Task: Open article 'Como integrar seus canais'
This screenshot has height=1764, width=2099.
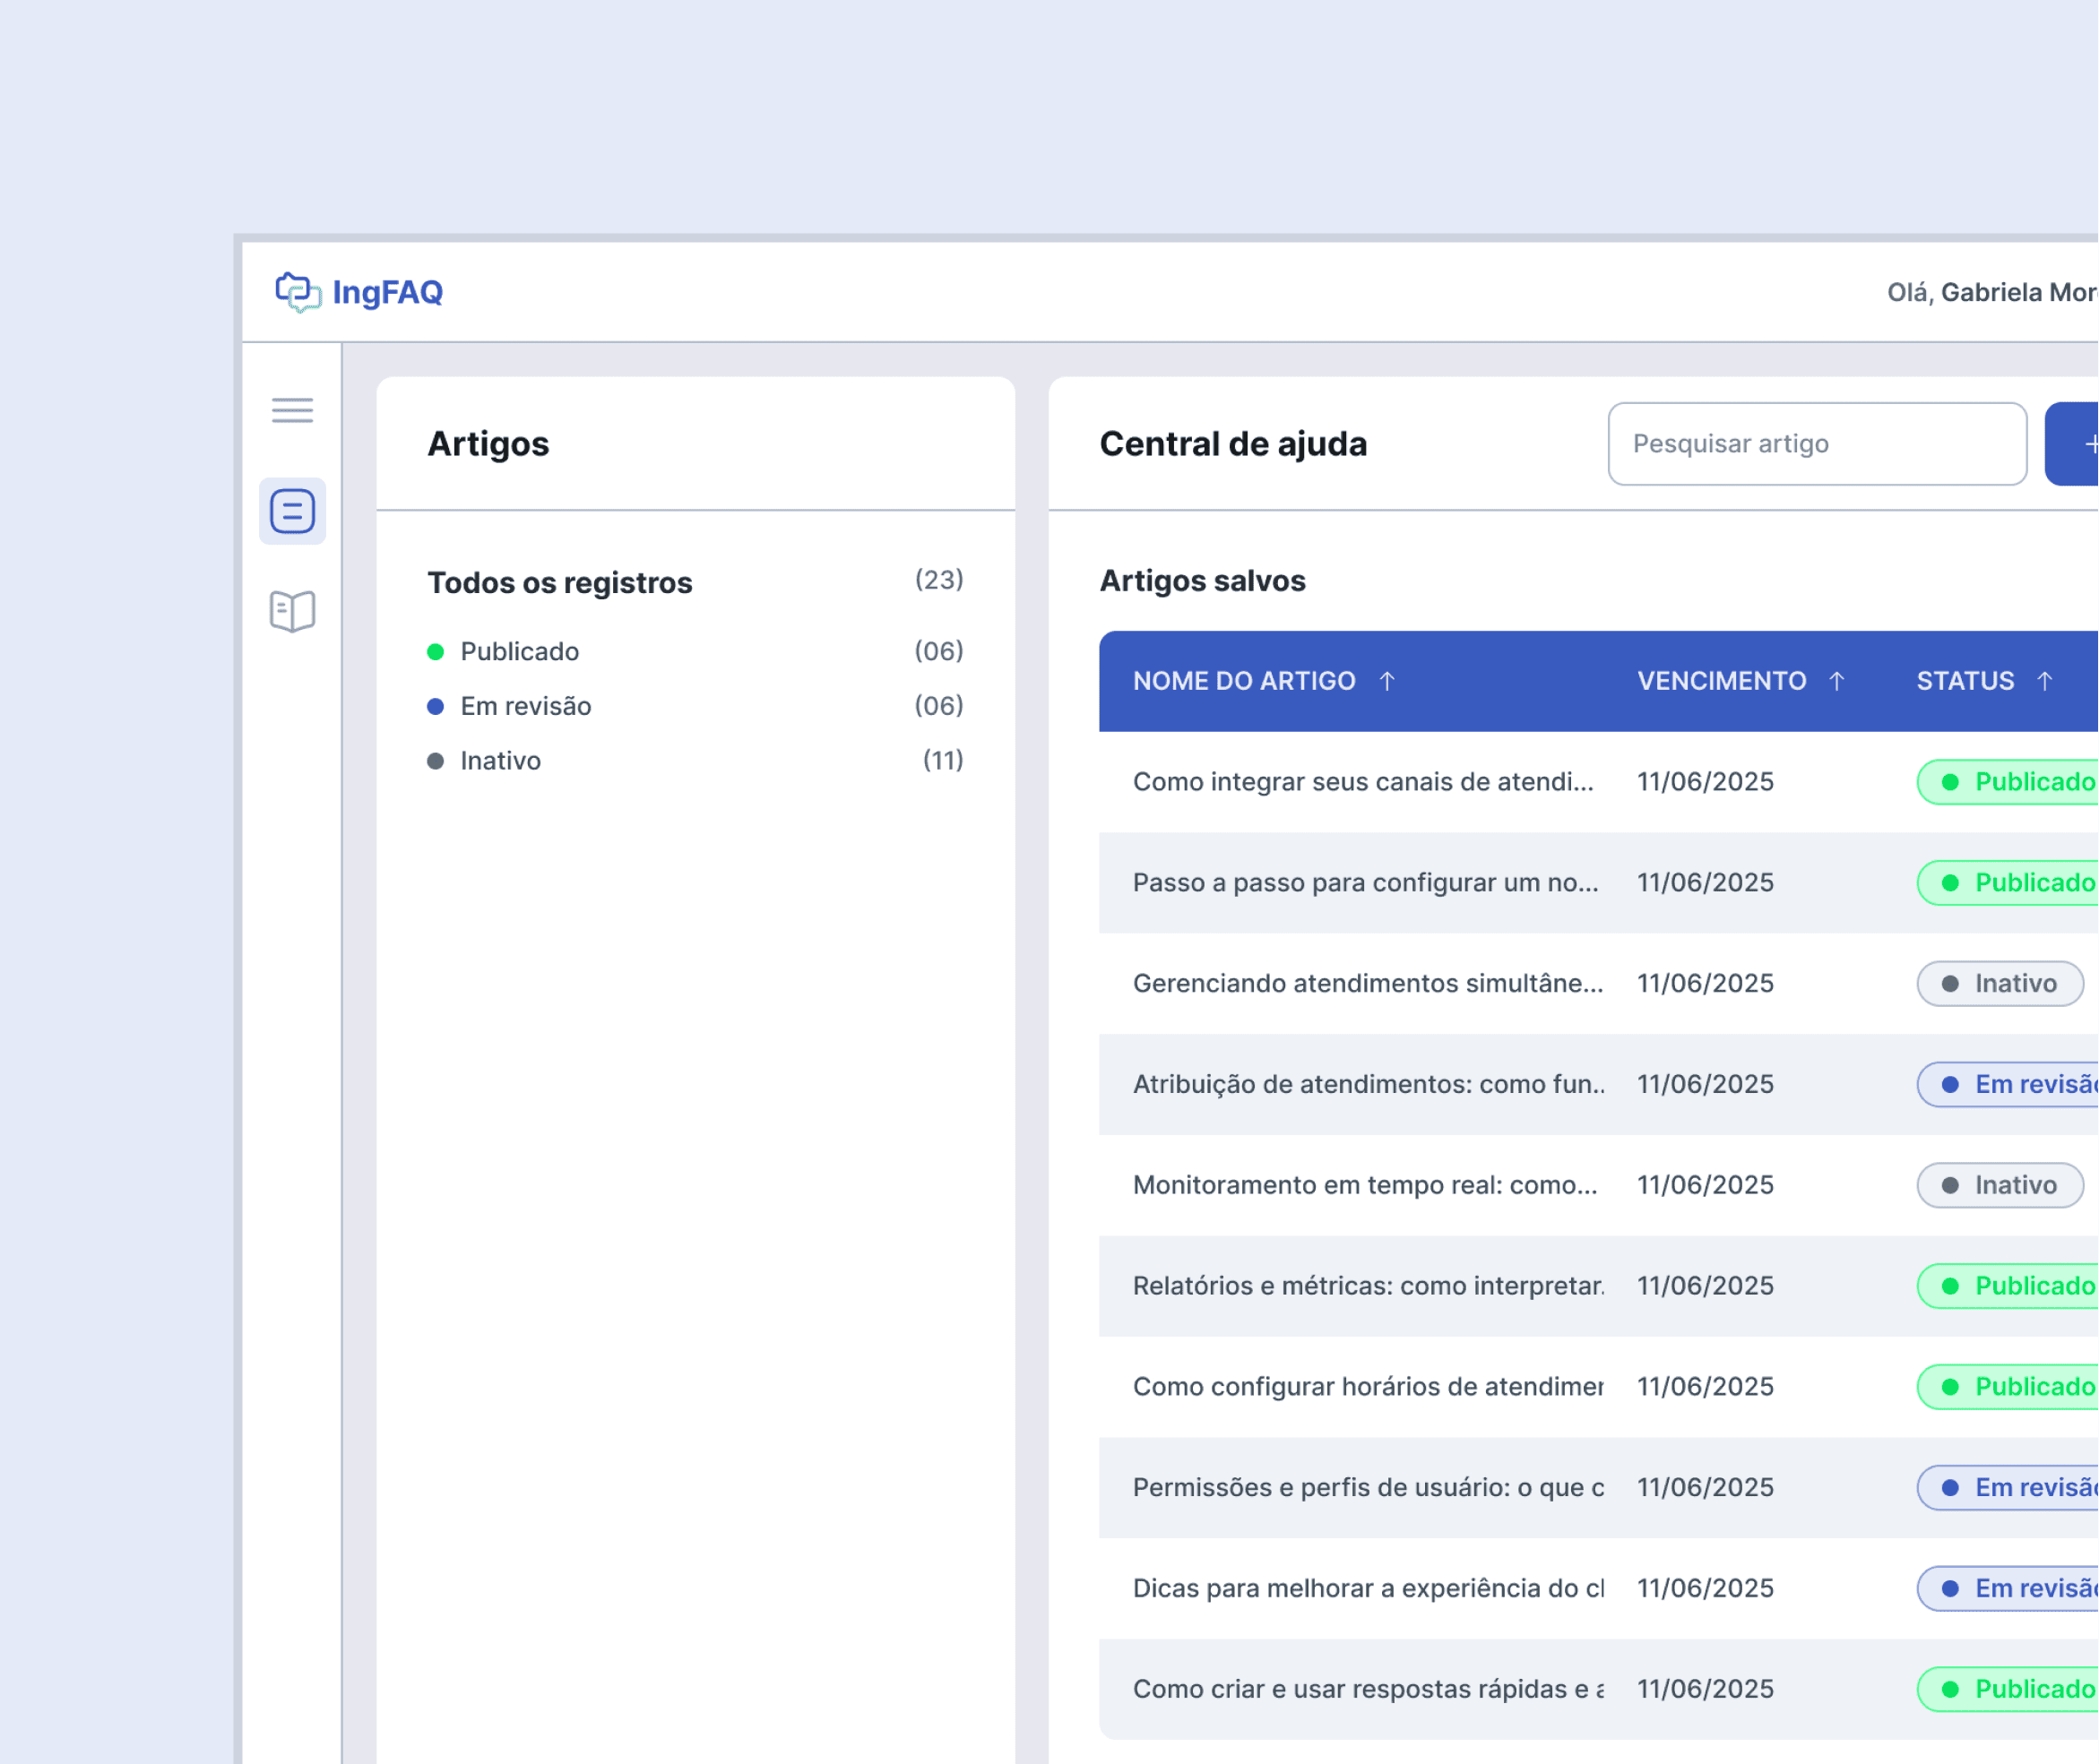Action: [x=1362, y=782]
